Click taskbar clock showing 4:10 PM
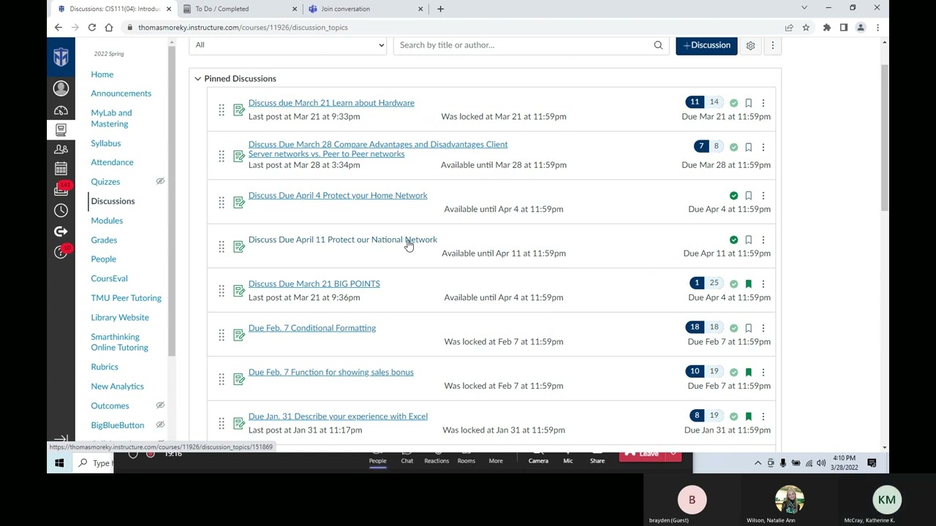The width and height of the screenshot is (936, 526). pyautogui.click(x=844, y=463)
